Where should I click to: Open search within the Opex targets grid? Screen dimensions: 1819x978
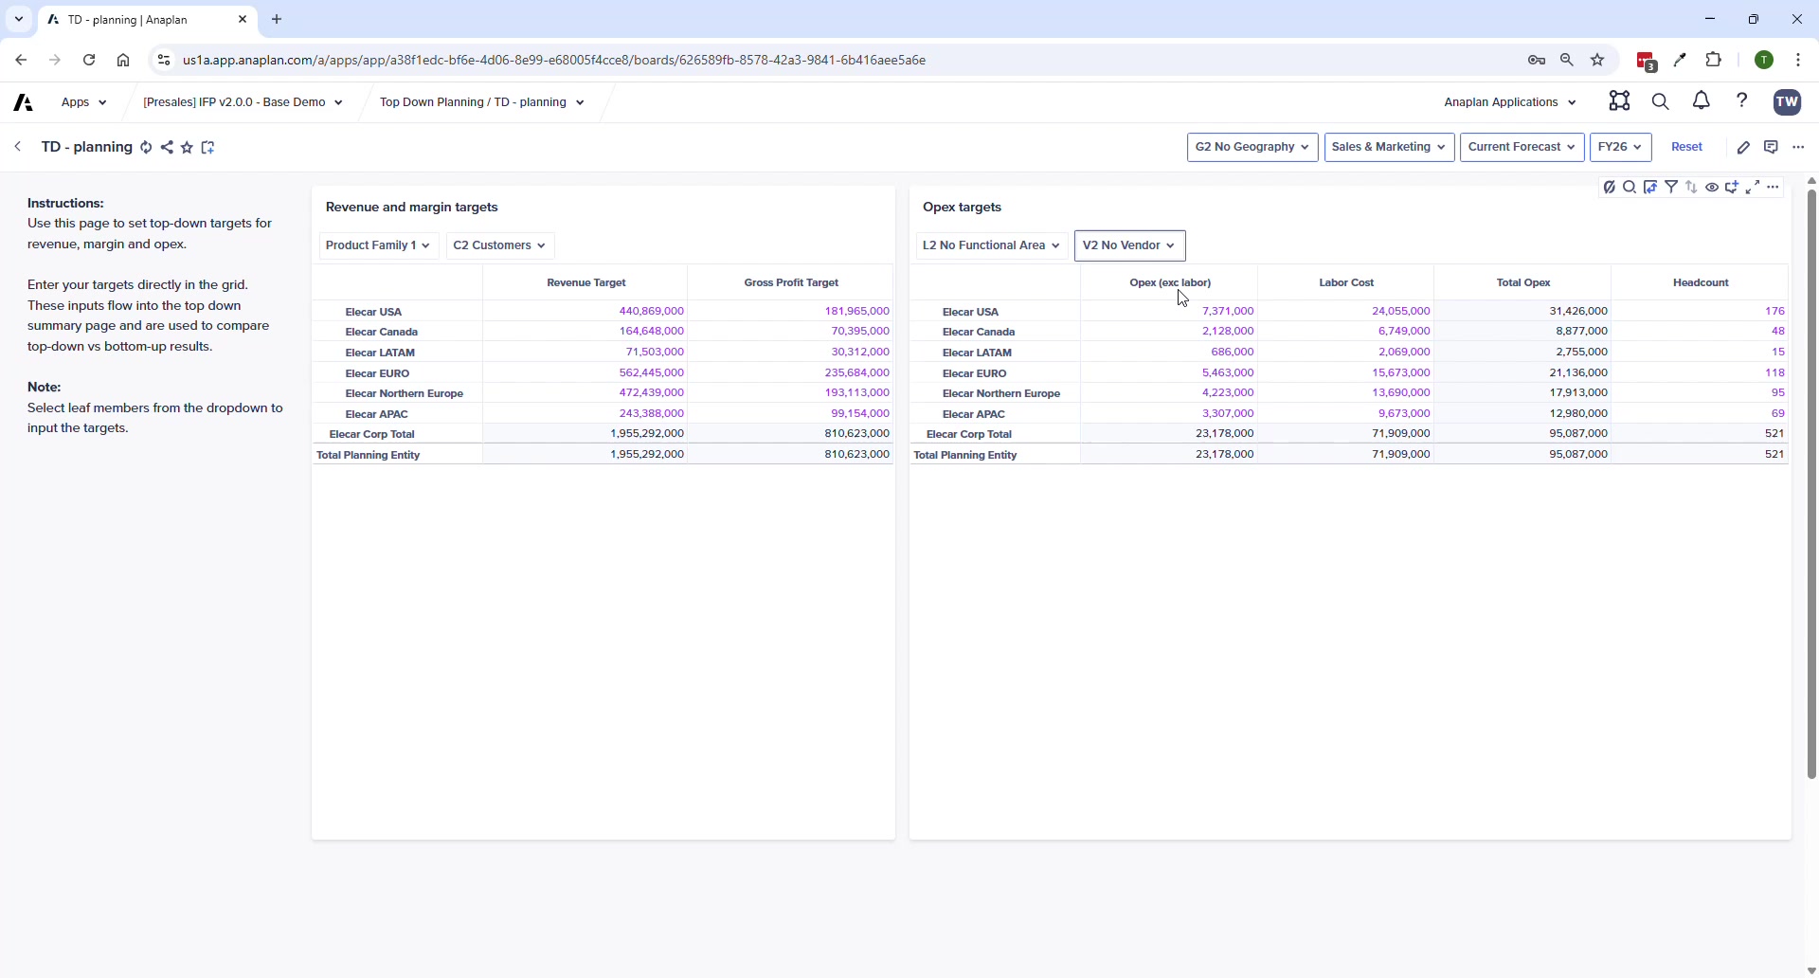point(1630,187)
